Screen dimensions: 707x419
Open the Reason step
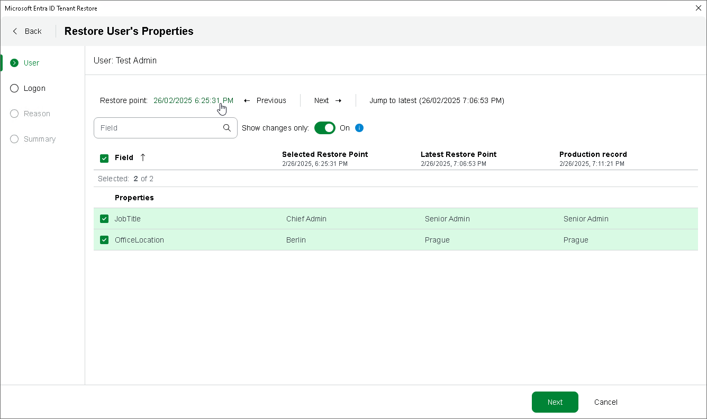click(x=37, y=114)
